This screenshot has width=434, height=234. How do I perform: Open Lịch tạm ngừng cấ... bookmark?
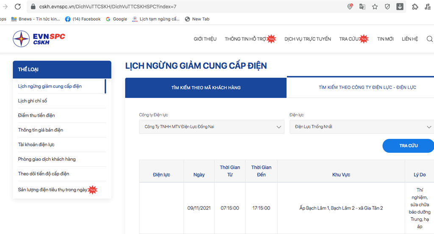tap(156, 19)
